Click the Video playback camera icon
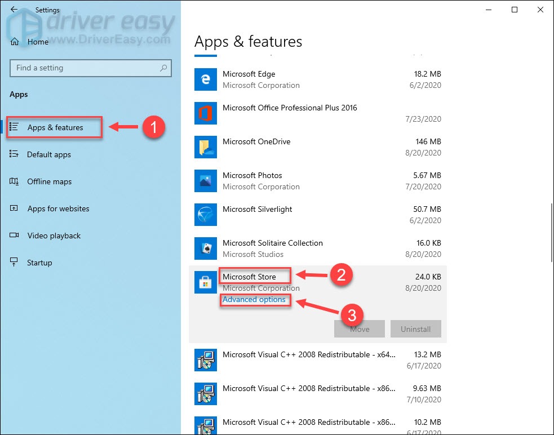554x435 pixels. (14, 235)
